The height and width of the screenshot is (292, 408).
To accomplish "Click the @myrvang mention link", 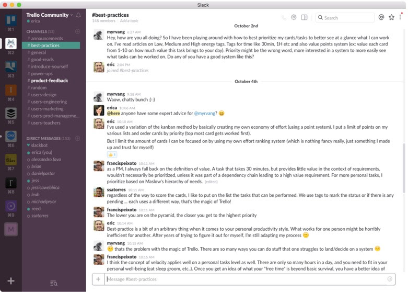I will [204, 114].
